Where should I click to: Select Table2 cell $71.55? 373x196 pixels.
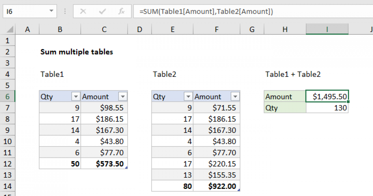(217, 108)
